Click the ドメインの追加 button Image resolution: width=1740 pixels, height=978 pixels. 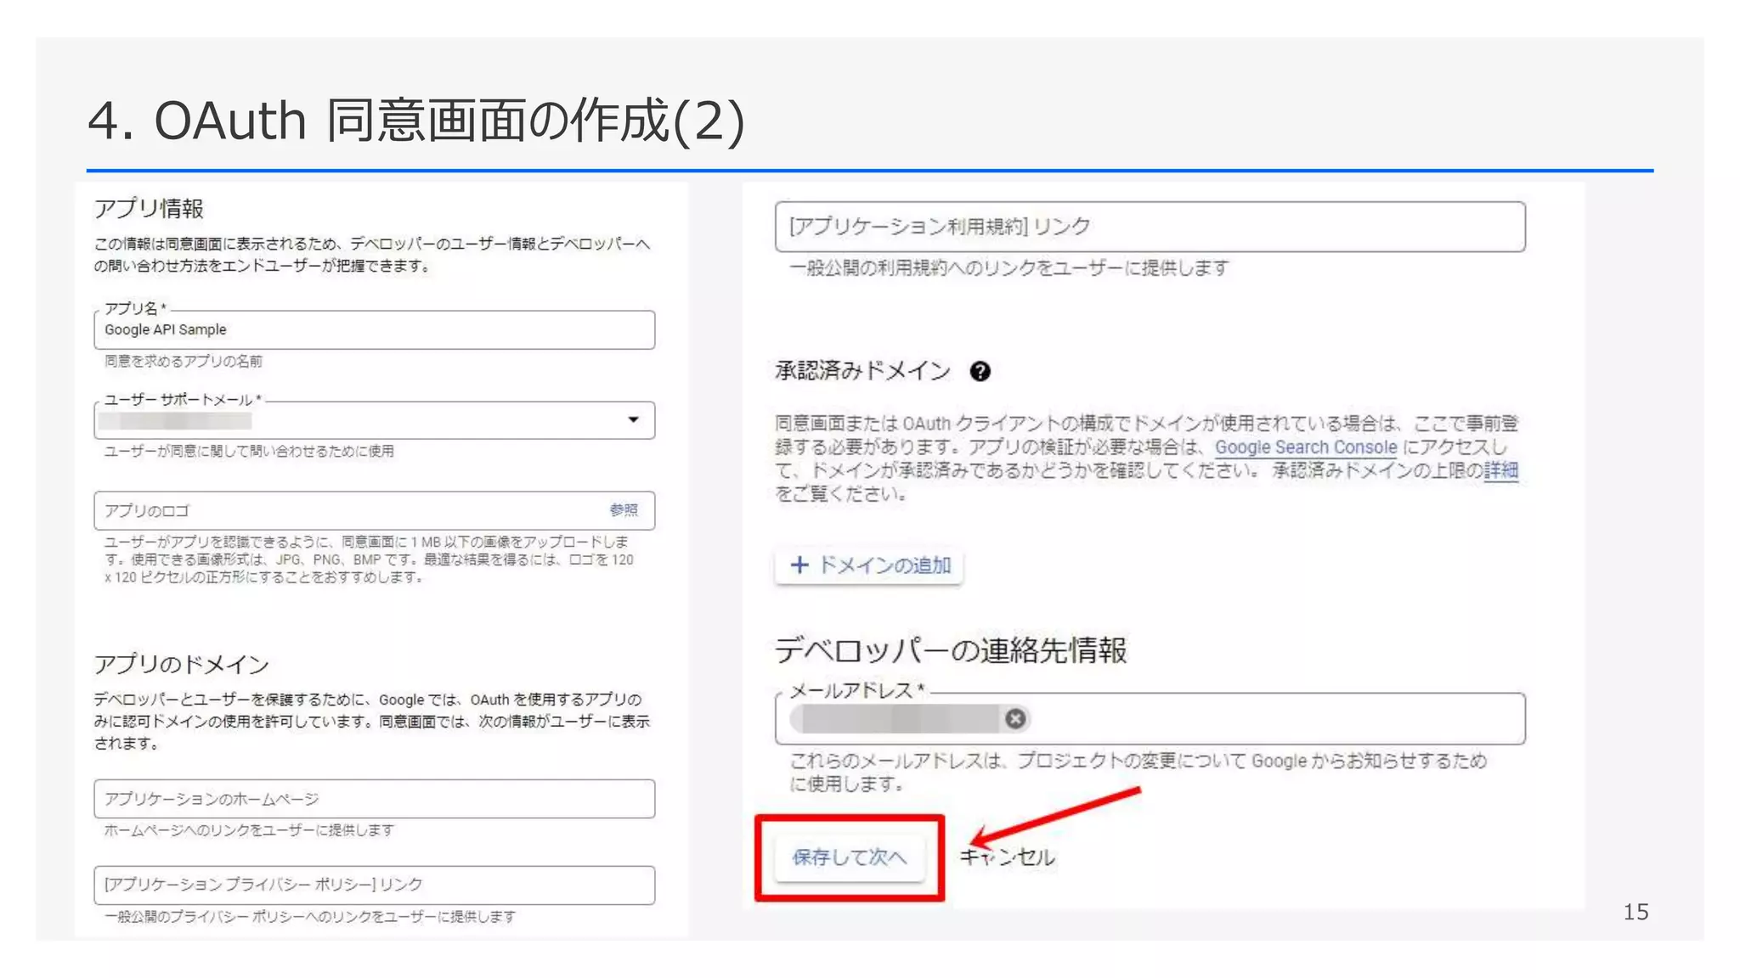[884, 565]
